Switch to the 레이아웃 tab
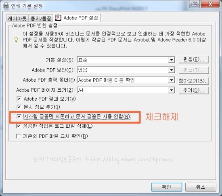222x196 pixels. (x=17, y=18)
